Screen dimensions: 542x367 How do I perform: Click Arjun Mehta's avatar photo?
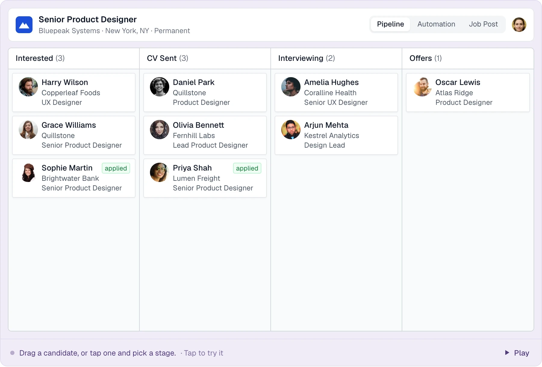click(x=291, y=130)
